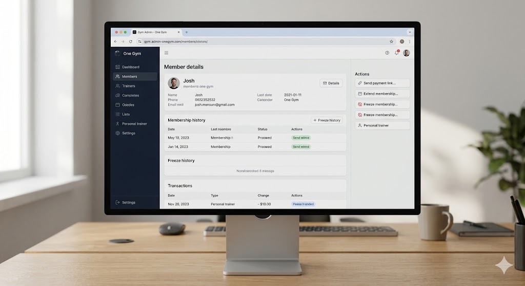The width and height of the screenshot is (525, 286).
Task: Click the Member details heading
Action: tap(184, 67)
